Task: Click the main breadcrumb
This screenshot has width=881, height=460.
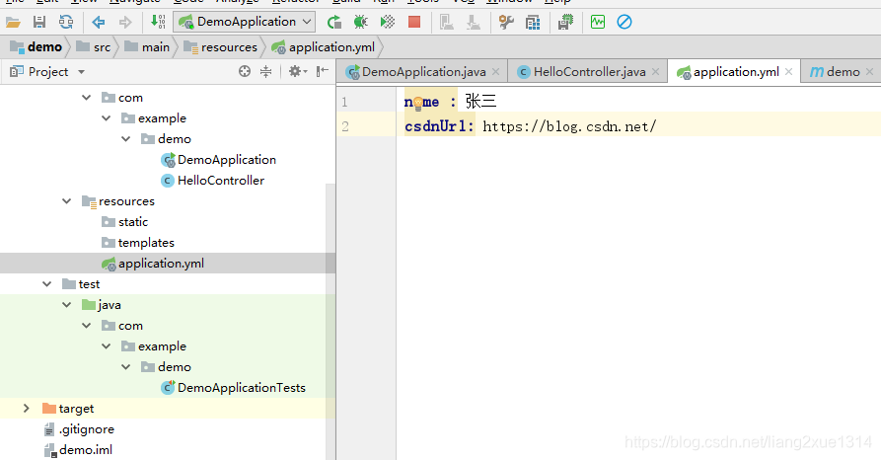Action: pyautogui.click(x=147, y=47)
